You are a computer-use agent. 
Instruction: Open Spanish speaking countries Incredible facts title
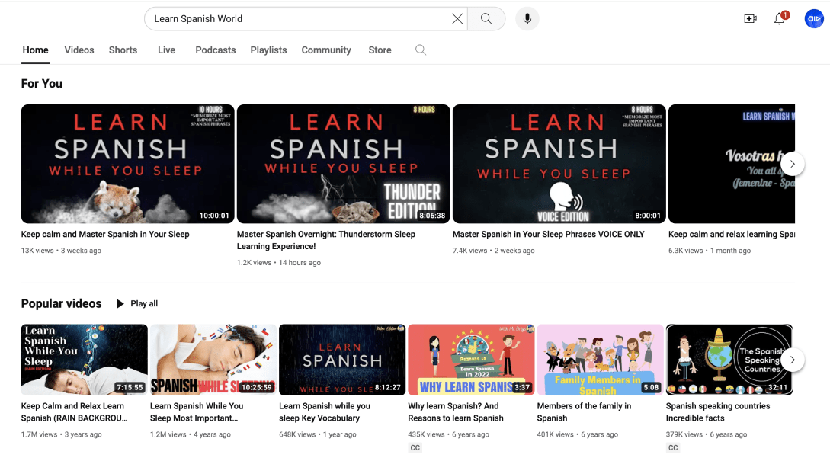718,411
